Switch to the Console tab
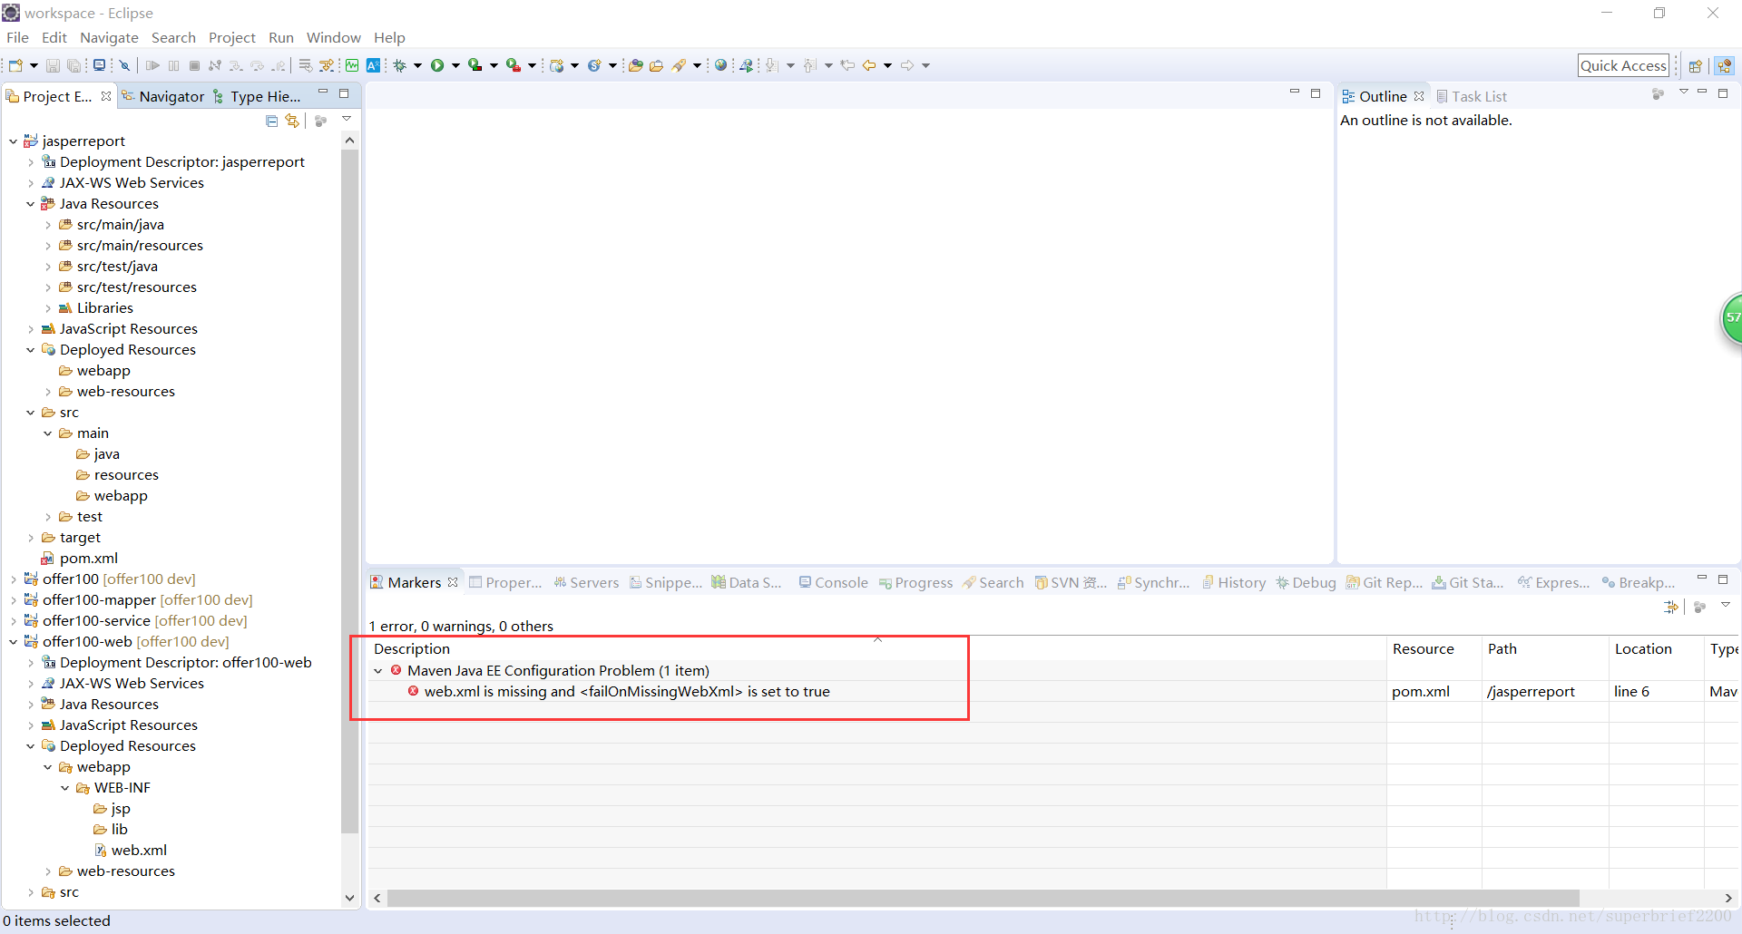This screenshot has width=1742, height=934. click(x=833, y=582)
